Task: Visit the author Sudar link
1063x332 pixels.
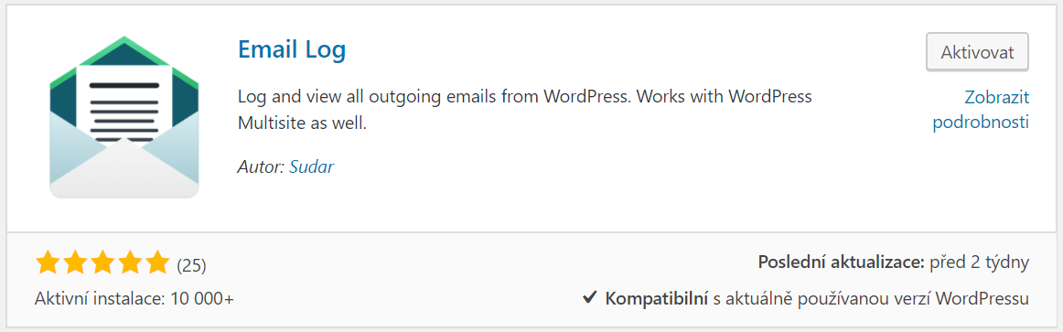Action: [x=311, y=166]
